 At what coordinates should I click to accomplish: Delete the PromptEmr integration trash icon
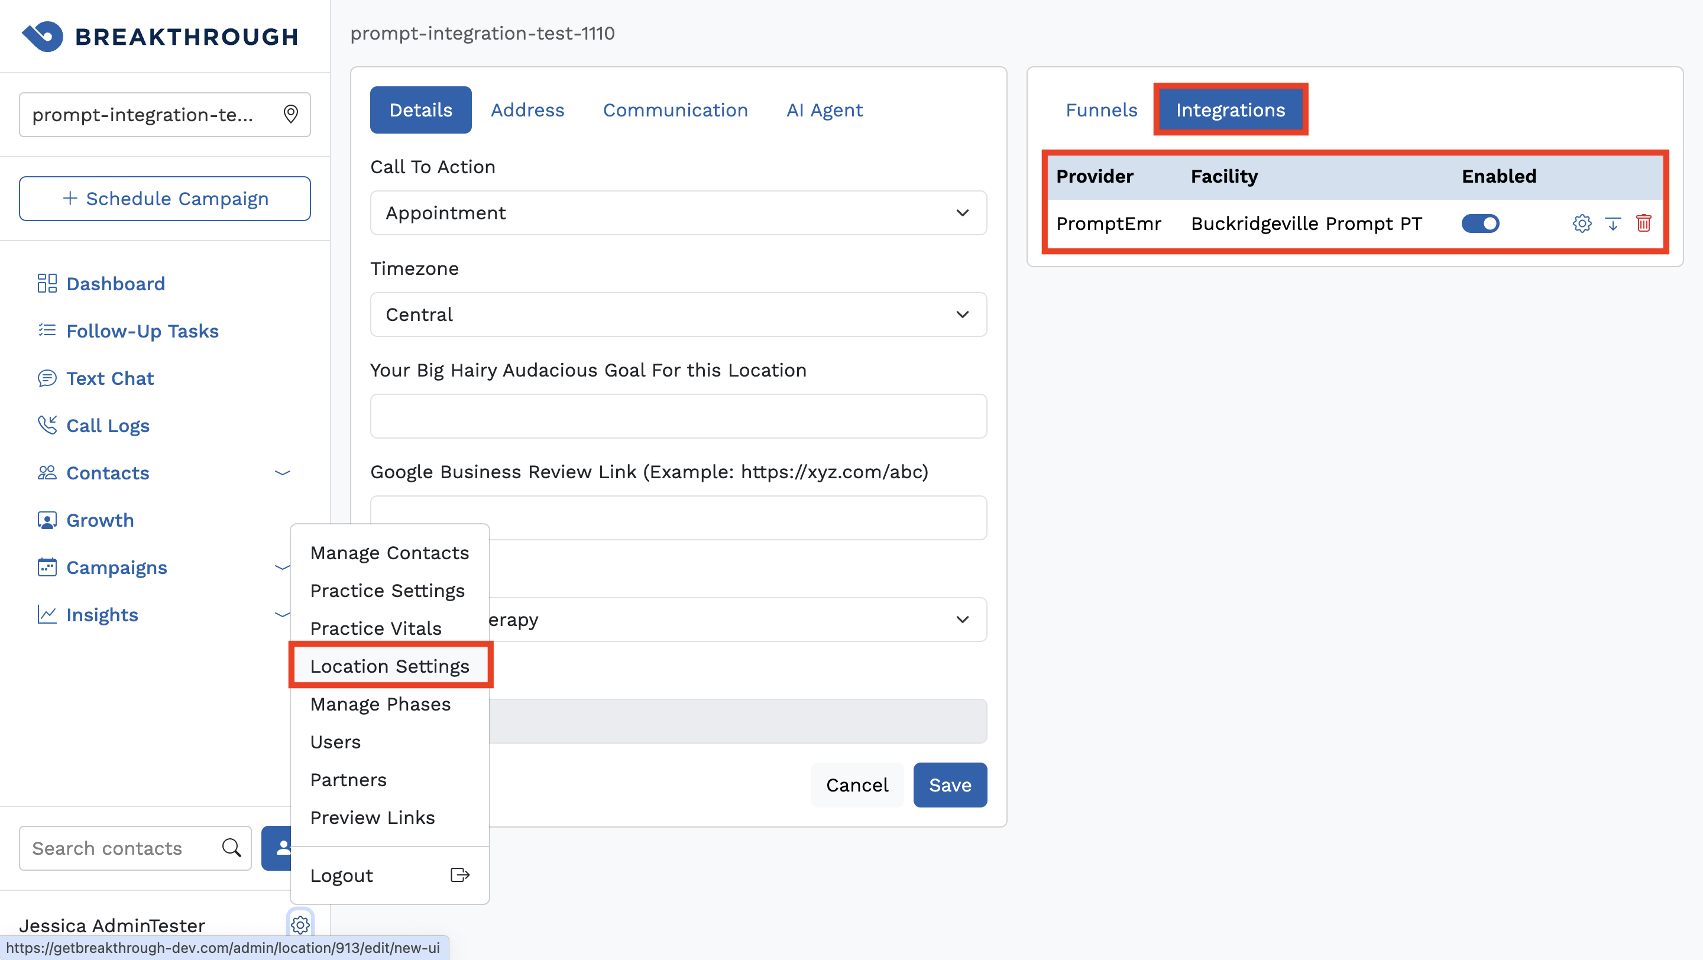click(x=1643, y=223)
